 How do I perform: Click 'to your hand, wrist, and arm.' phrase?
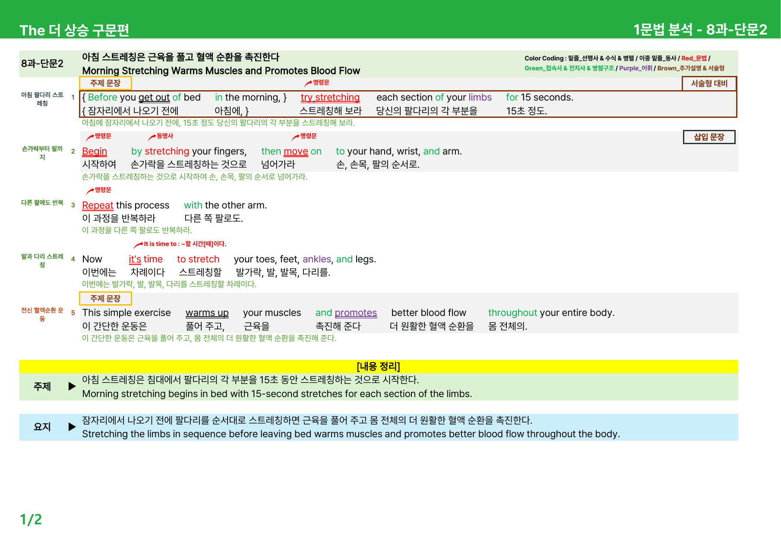(x=399, y=151)
